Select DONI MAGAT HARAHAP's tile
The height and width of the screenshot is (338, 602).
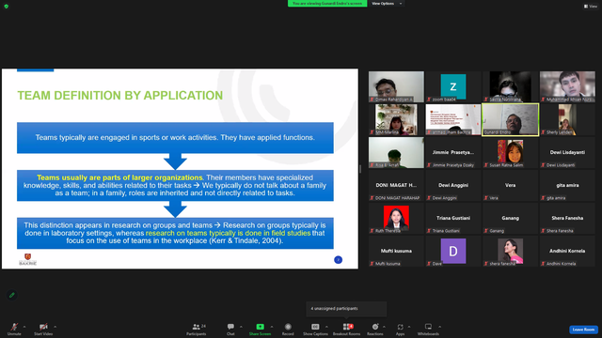pyautogui.click(x=396, y=185)
